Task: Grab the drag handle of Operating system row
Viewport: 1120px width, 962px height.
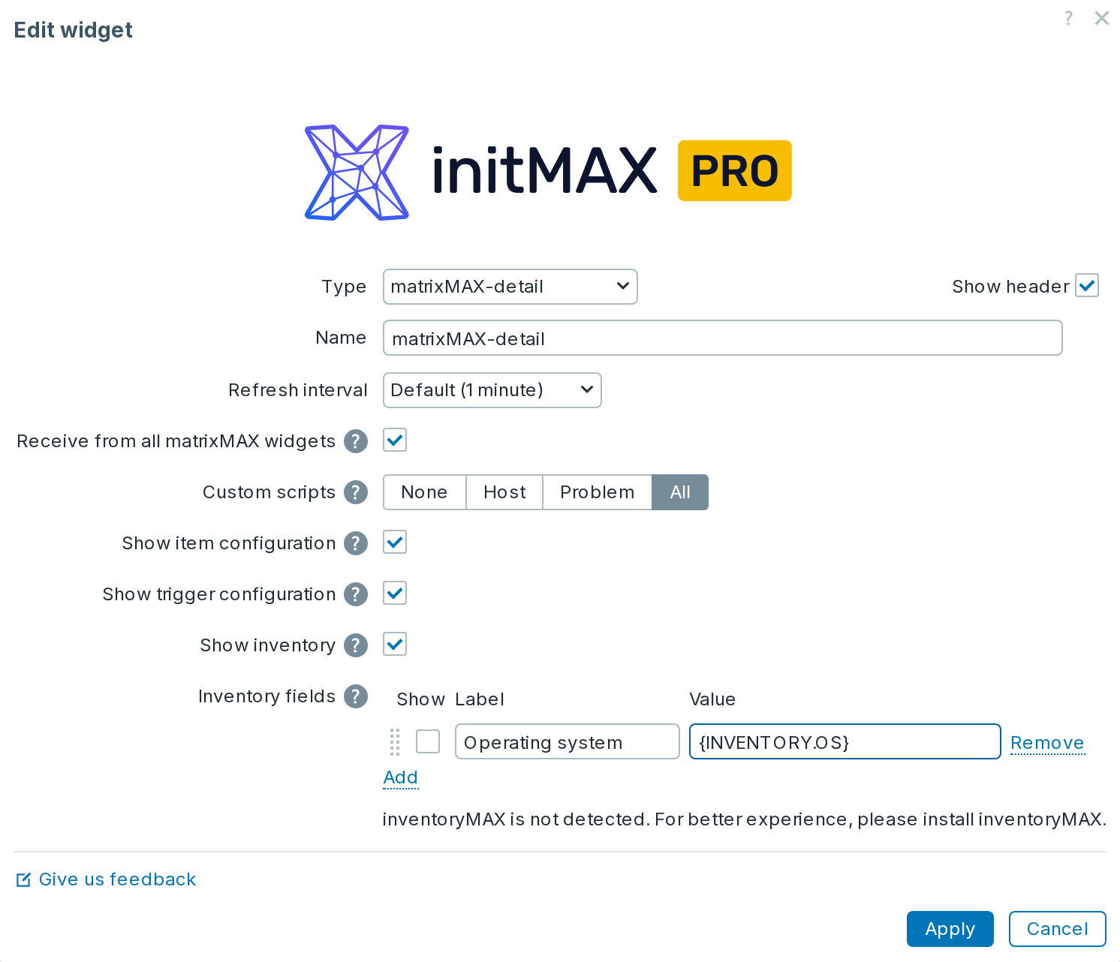Action: (x=395, y=742)
